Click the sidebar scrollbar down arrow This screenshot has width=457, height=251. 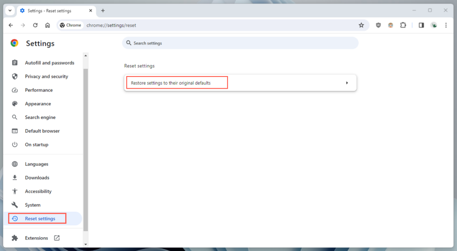86,244
